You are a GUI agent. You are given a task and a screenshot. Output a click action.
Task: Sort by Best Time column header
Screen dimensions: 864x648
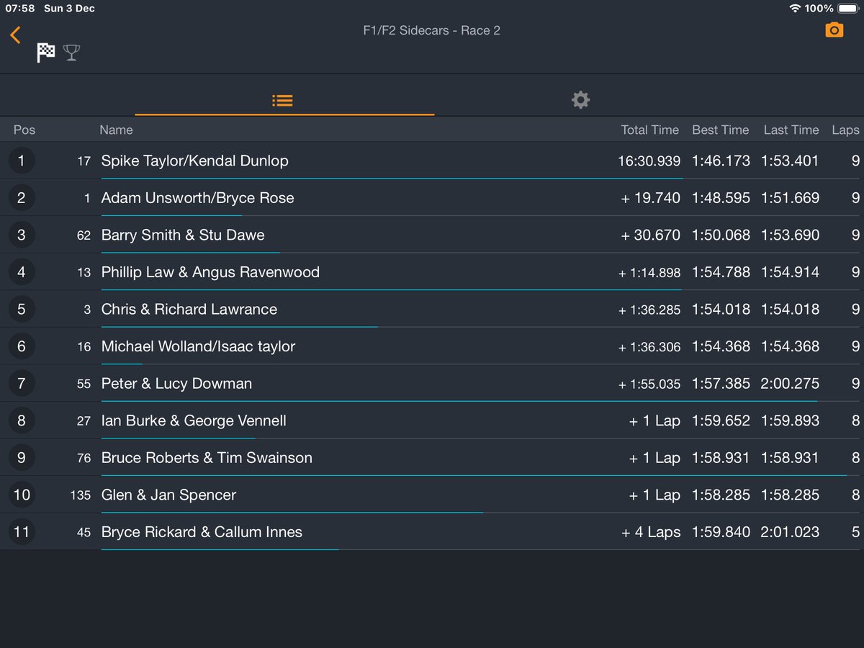click(x=721, y=130)
